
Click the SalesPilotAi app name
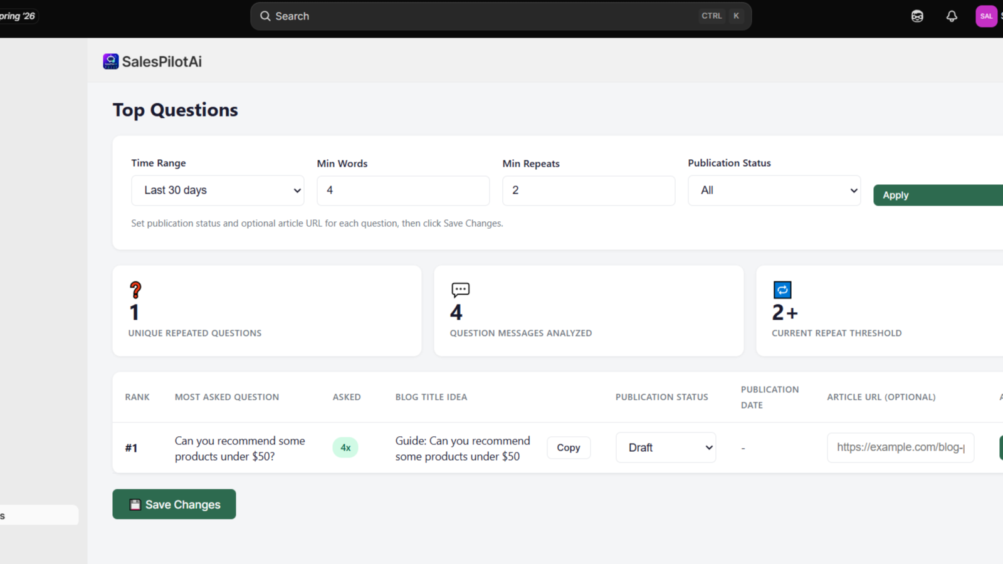(x=162, y=61)
